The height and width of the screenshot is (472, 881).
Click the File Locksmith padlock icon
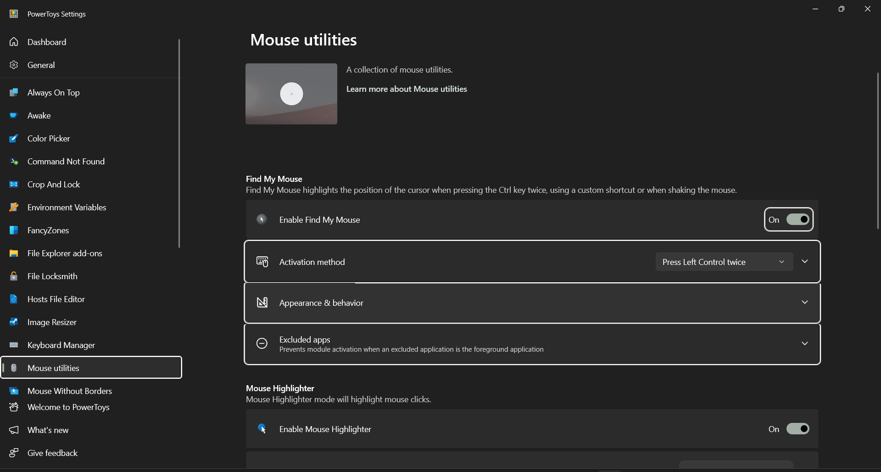pos(14,276)
